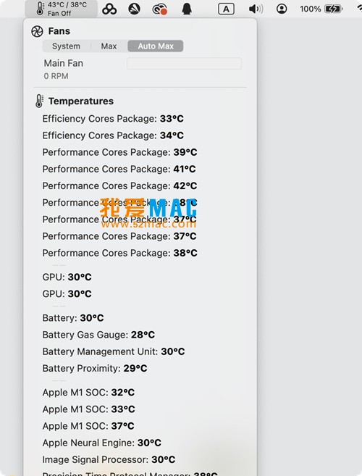Click the thermometer fan control menu bar item
This screenshot has width=362, height=476.
point(62,9)
